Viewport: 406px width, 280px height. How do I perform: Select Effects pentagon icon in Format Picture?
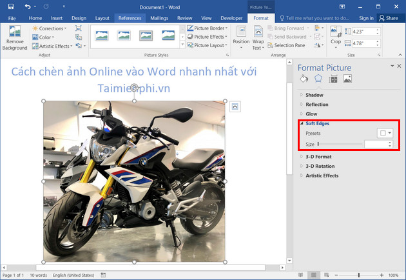318,79
